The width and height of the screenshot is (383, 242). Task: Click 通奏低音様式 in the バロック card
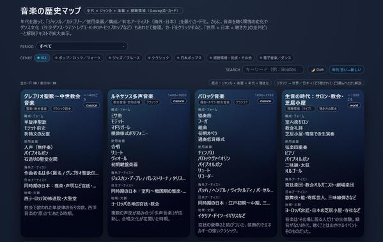tap(211, 139)
